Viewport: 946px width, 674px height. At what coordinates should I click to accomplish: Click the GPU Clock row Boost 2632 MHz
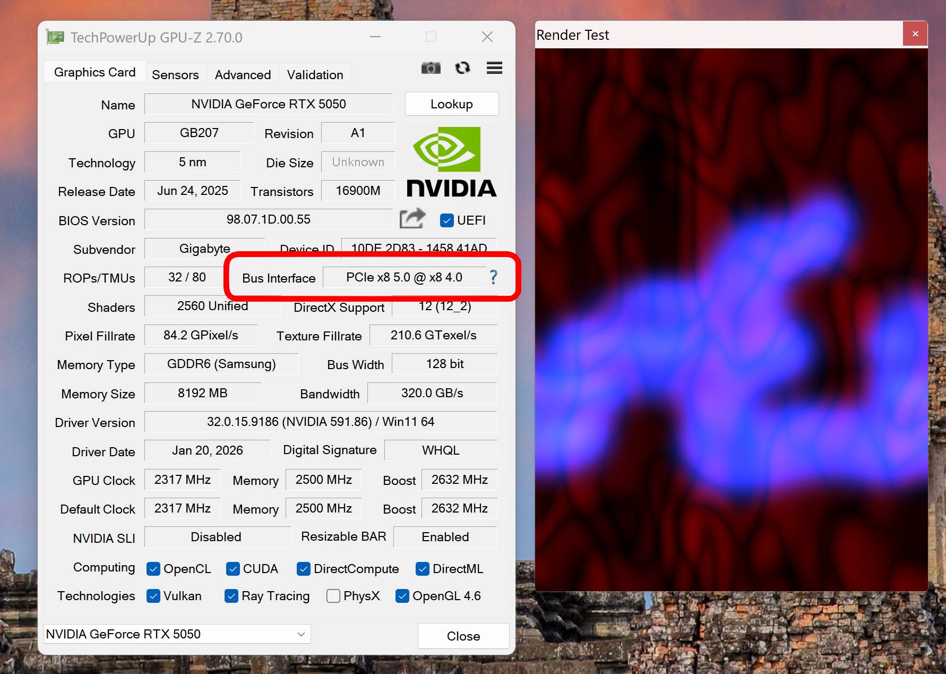[460, 480]
